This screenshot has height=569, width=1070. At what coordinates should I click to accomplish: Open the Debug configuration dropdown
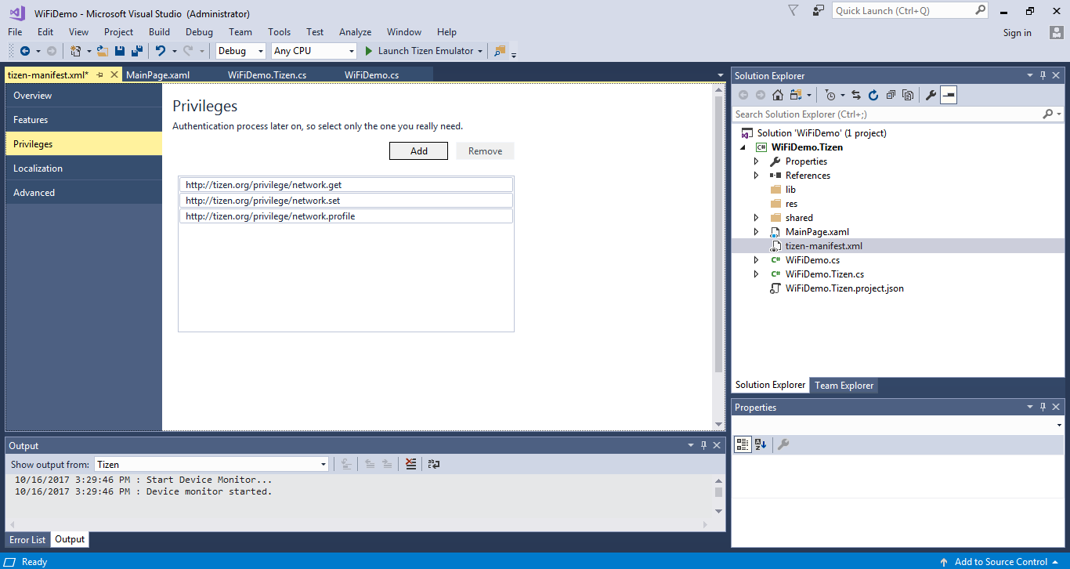click(261, 51)
